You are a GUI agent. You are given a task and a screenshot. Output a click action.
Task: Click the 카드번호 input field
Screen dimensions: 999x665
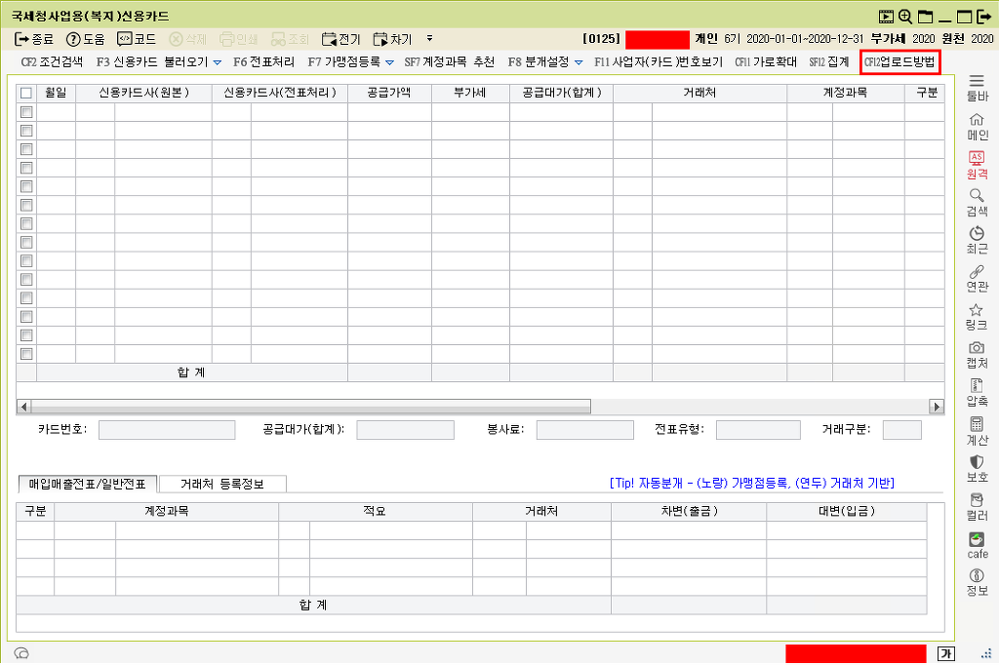(167, 430)
